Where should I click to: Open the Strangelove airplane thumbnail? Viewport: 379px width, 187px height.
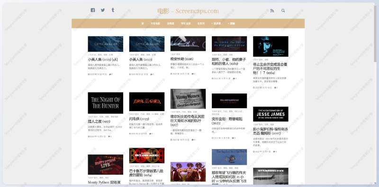coord(271,176)
